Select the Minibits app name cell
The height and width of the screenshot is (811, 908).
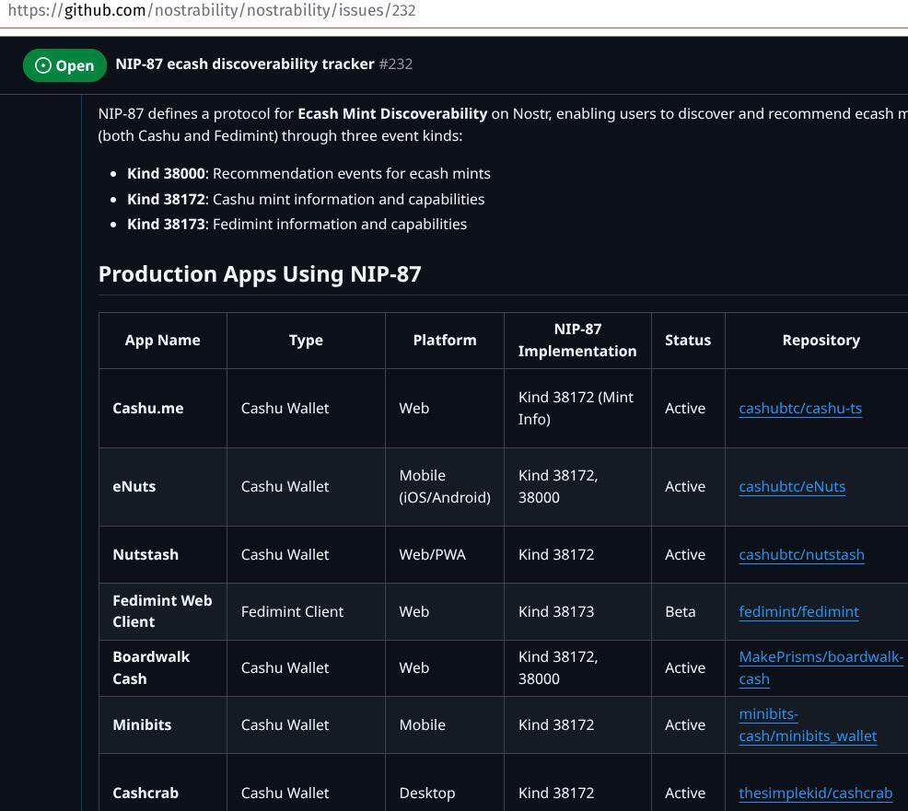click(163, 724)
